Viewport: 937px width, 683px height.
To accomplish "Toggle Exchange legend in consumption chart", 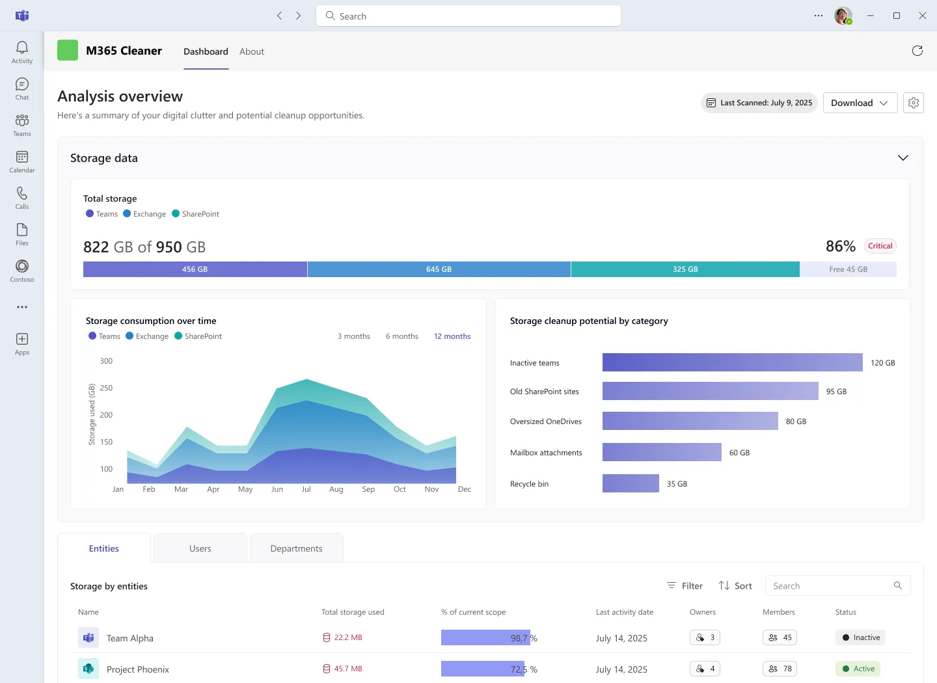I will click(147, 336).
